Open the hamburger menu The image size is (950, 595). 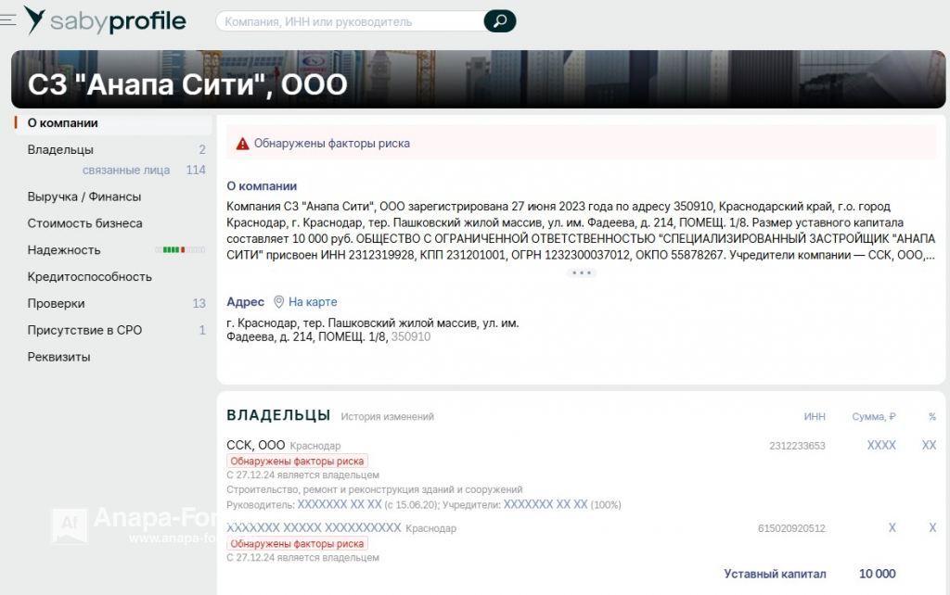[x=9, y=19]
